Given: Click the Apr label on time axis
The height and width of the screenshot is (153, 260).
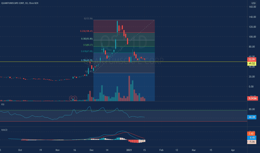Looking at the screenshot, I should [x=233, y=150].
